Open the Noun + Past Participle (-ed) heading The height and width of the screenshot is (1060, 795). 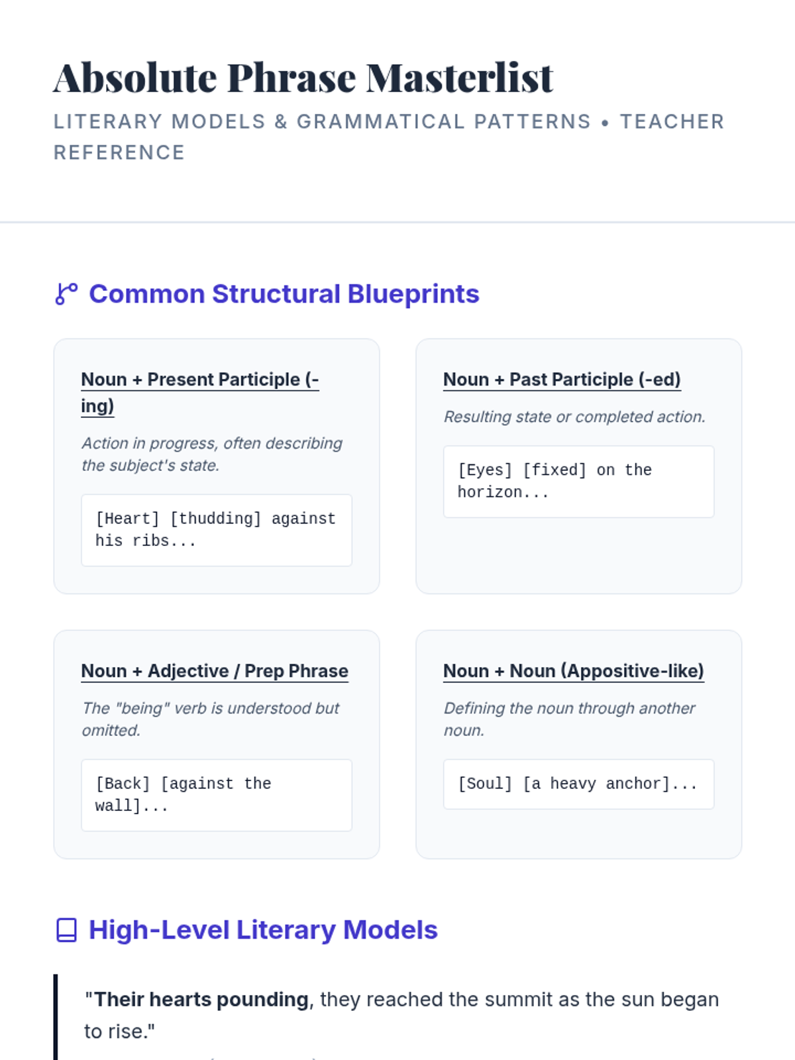coord(562,380)
